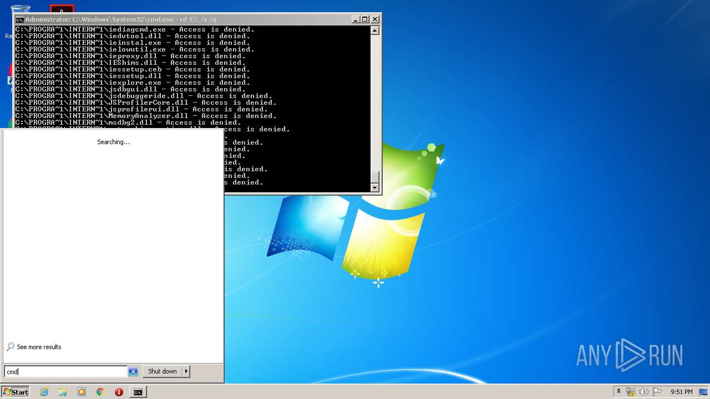Screen dimensions: 710x399
Task: Open Windows Explorer folder icon in taskbar
Action: [63, 392]
